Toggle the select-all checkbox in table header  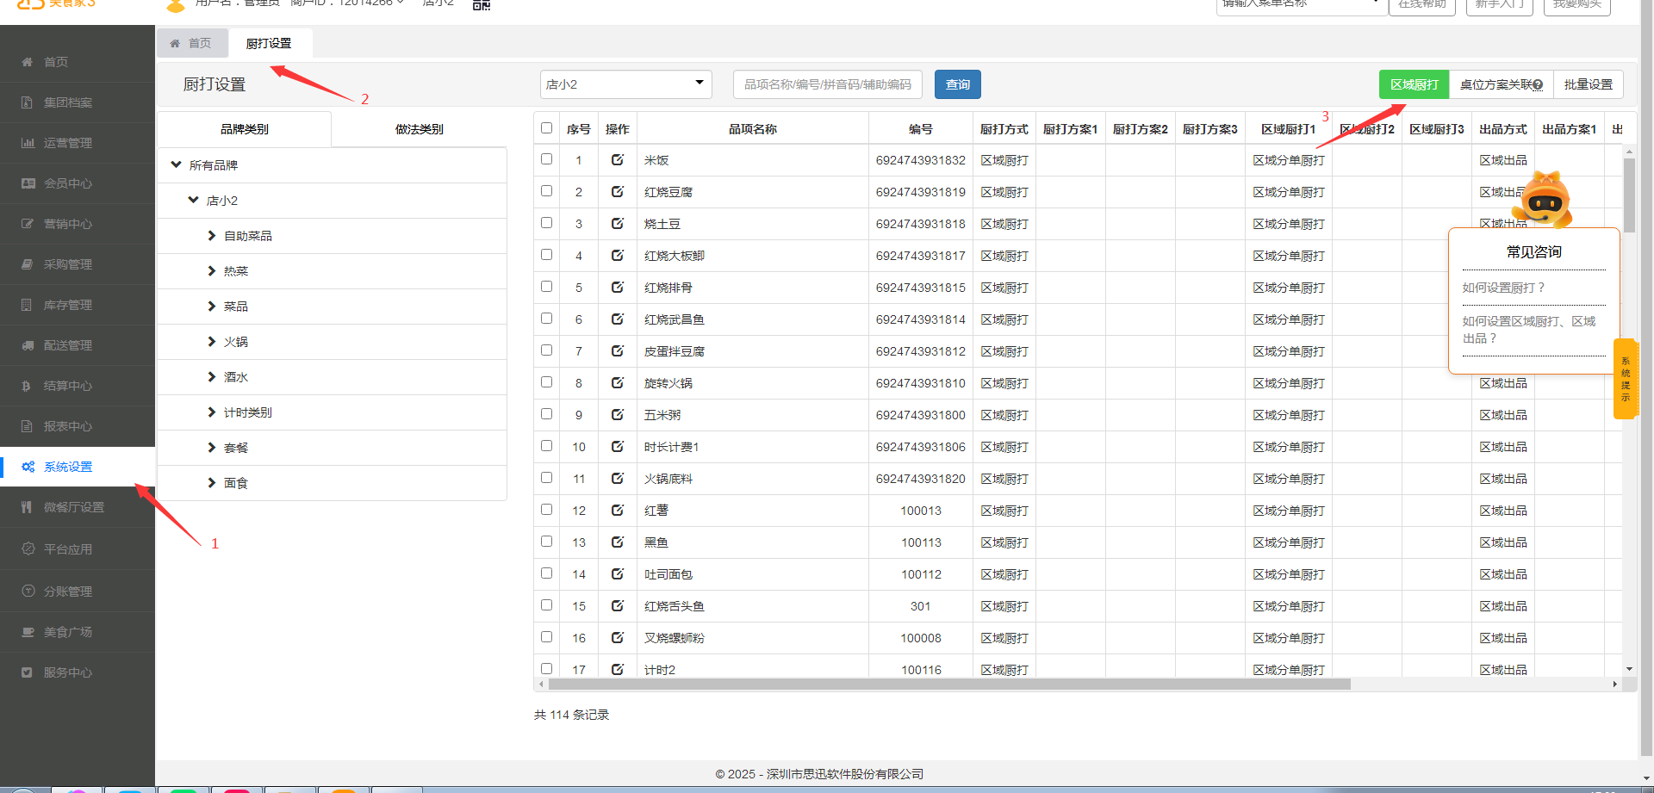coord(546,128)
